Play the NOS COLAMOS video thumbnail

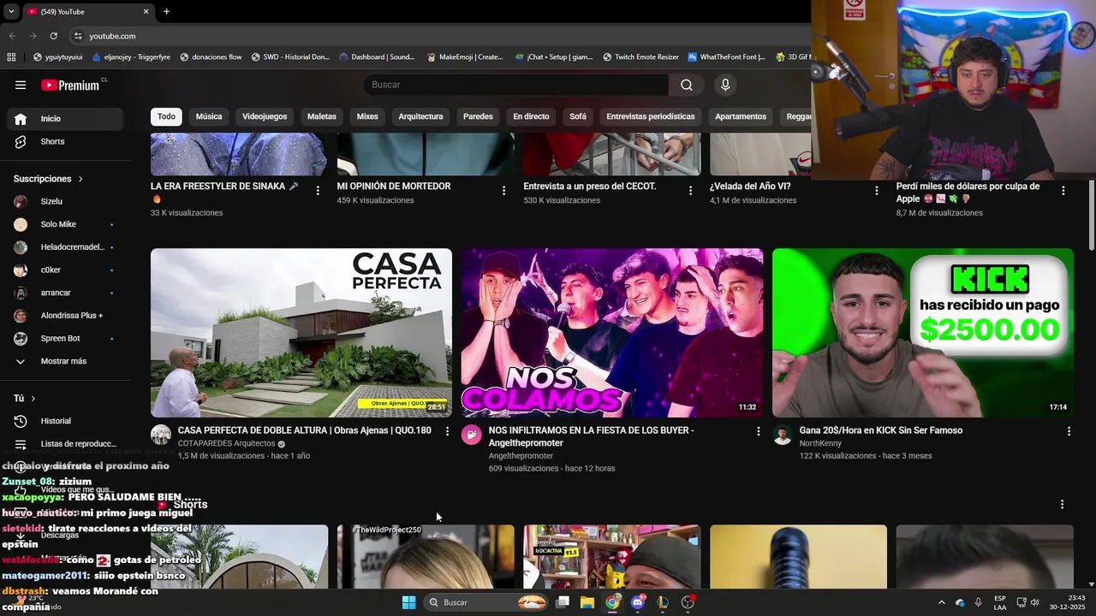[x=612, y=333]
